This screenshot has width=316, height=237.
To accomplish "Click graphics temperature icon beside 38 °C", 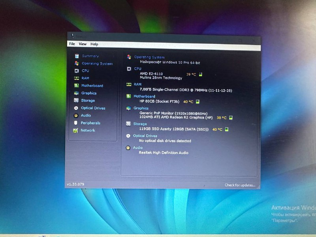I will tap(231, 117).
